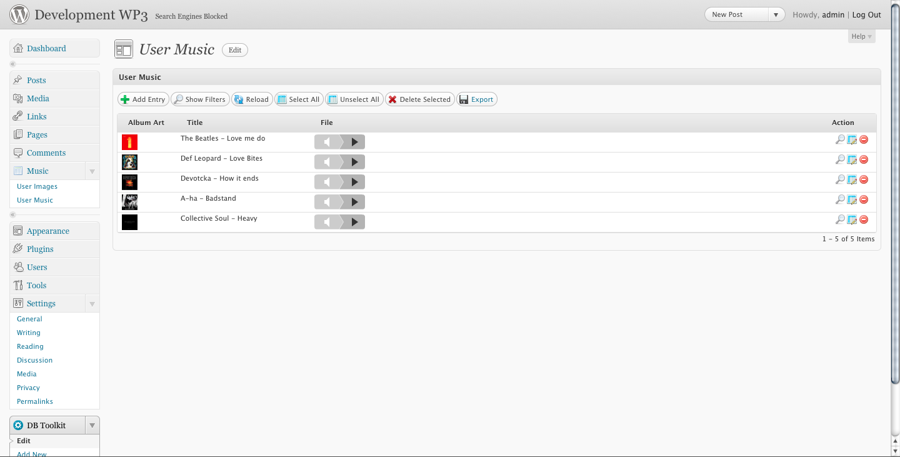This screenshot has height=457, width=900.
Task: Open the dropdown arrow beside New Post
Action: point(776,14)
